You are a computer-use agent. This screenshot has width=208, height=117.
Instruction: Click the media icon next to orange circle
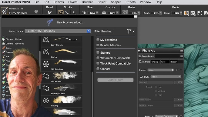pos(193,13)
